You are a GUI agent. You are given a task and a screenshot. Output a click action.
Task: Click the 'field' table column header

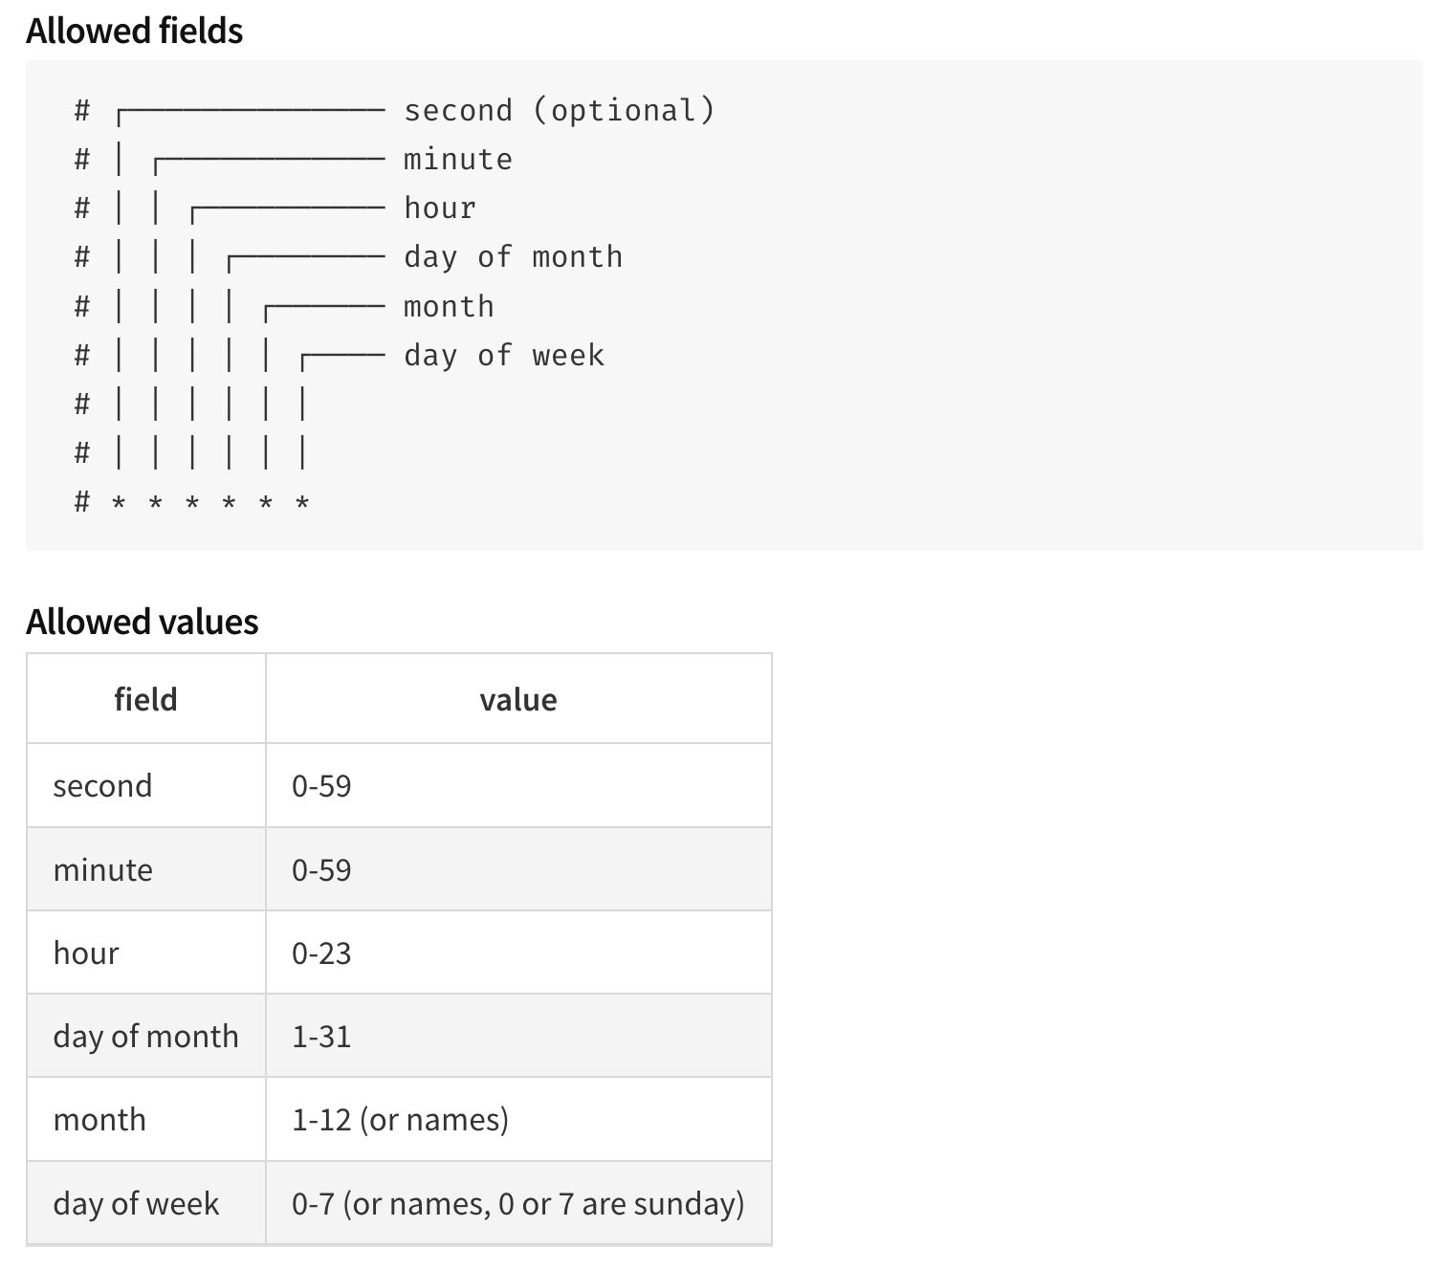[146, 699]
